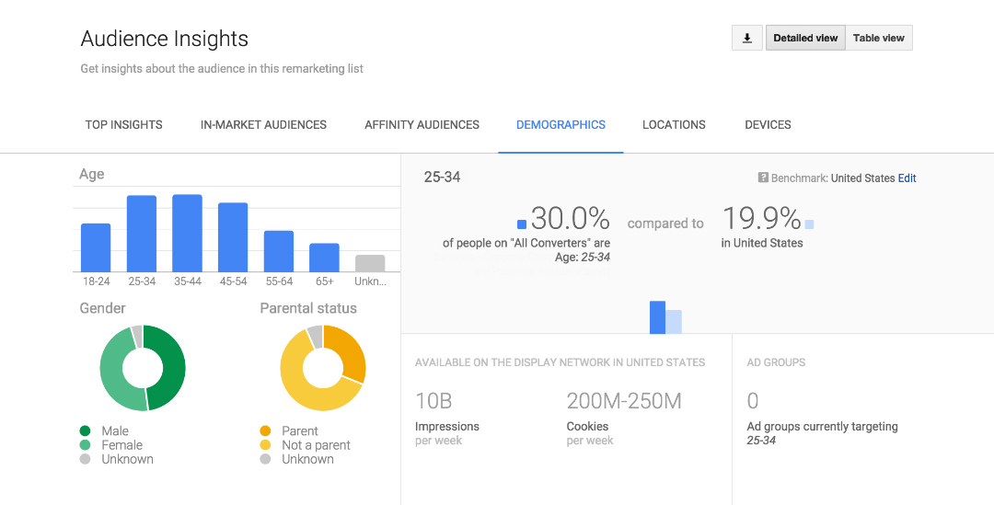994x505 pixels.
Task: Click the gray Unknown age bar
Action: point(370,263)
